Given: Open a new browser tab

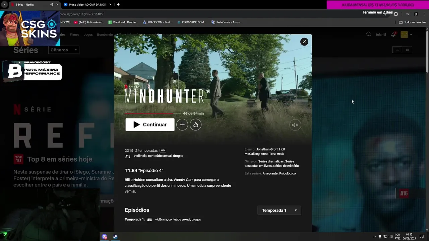Looking at the screenshot, I should coord(118,5).
